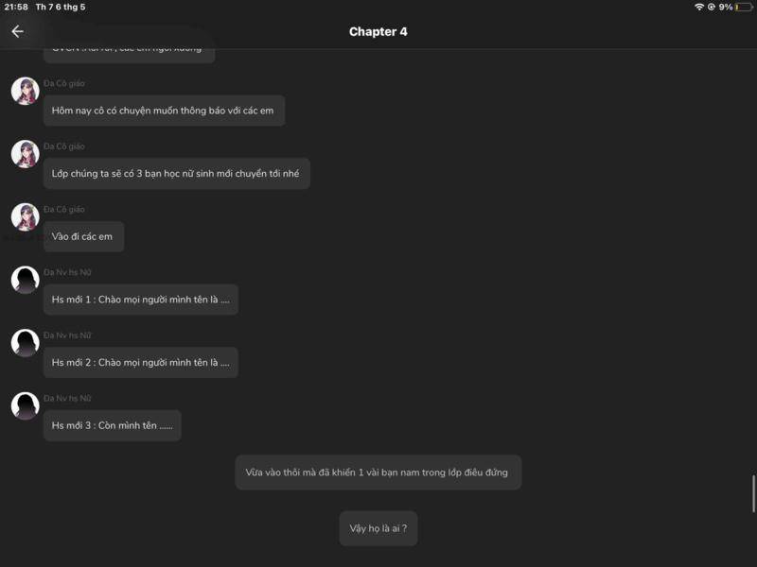Tap the 'Hs mới 1 : Chào mọi người' bubble
Screen dimensions: 757x567
pos(140,300)
